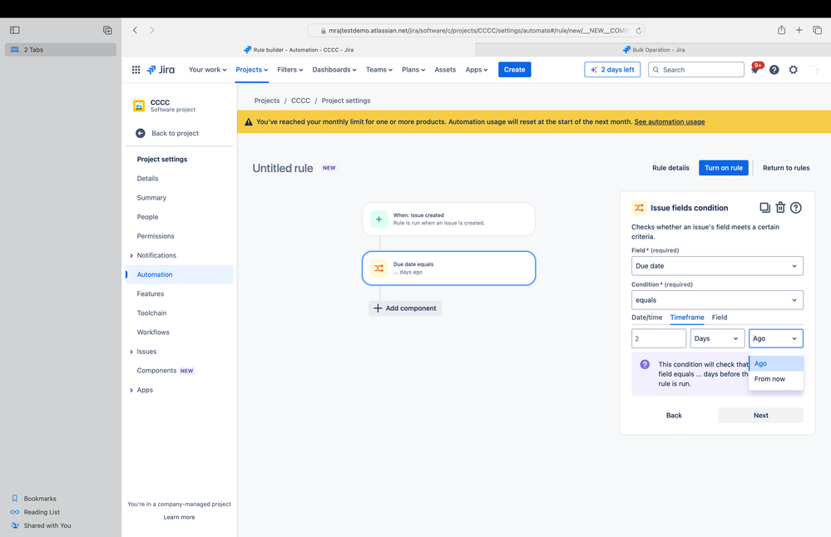This screenshot has height=537, width=831.
Task: Show the tab overview icon
Action: 817,30
